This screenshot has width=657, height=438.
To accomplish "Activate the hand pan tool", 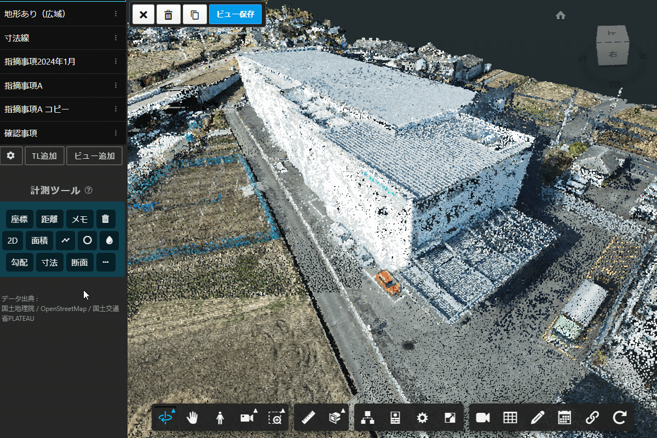I will click(193, 418).
